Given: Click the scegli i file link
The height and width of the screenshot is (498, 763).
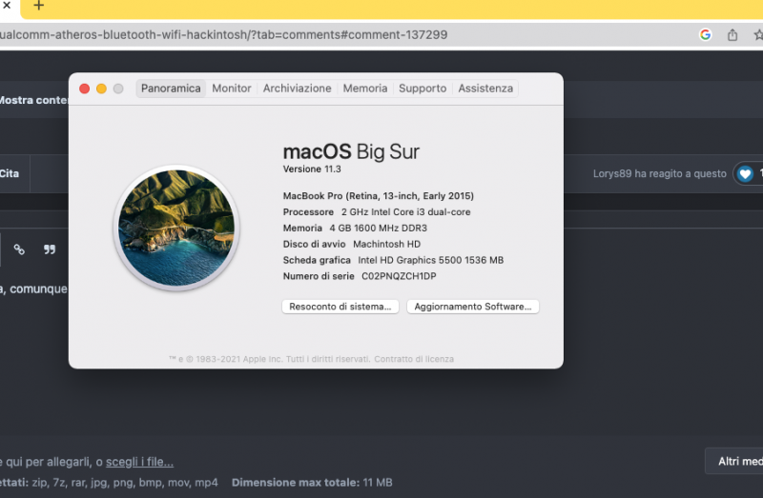Looking at the screenshot, I should [x=139, y=462].
